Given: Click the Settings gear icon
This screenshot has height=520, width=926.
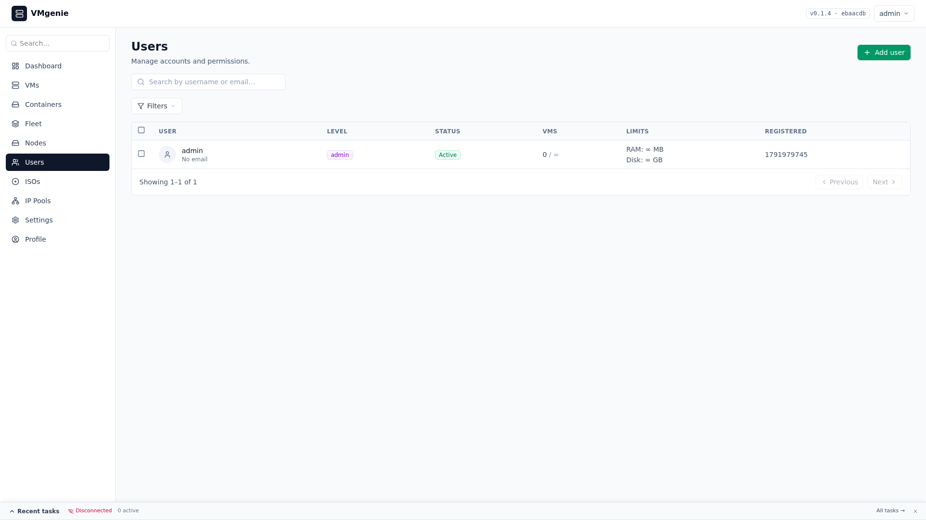Looking at the screenshot, I should click(x=15, y=220).
